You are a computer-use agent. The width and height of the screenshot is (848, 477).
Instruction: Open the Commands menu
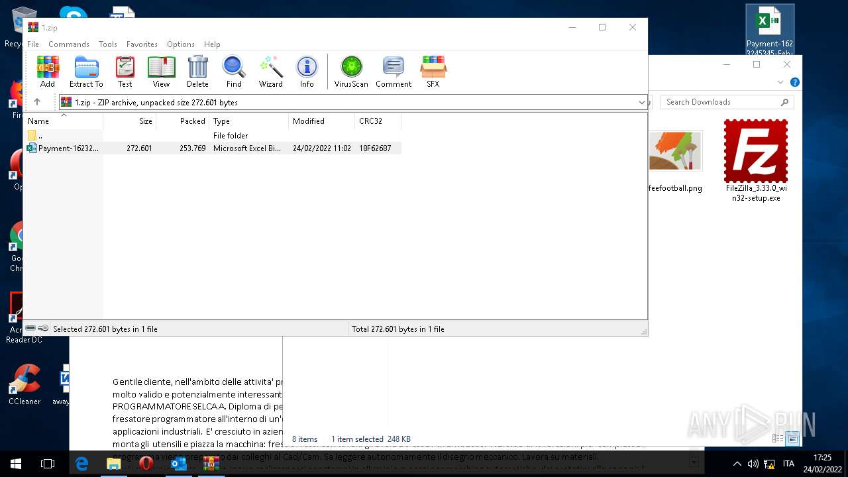[x=69, y=44]
